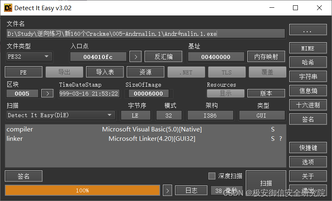Select the compiler Microsoft Visual Basic(5.0) row
Viewport: 332px width, 201px height.
145,129
